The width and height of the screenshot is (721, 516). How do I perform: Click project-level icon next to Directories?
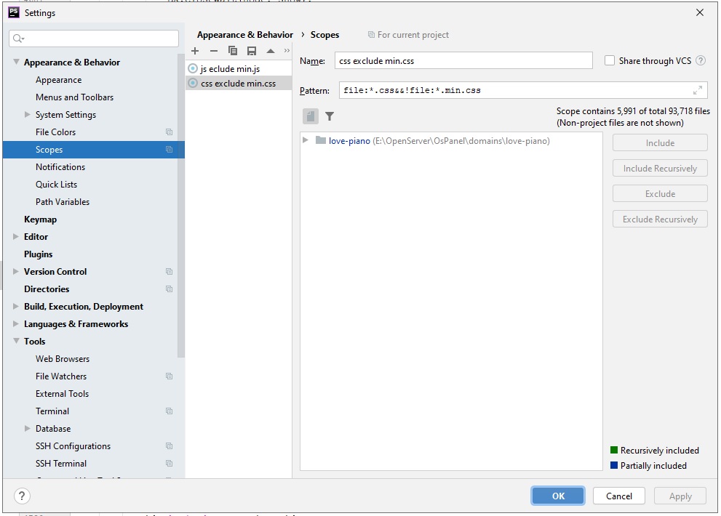(170, 289)
